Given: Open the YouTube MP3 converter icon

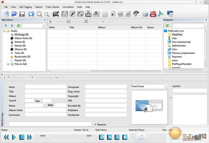Looking at the screenshot, I should (x=153, y=14).
